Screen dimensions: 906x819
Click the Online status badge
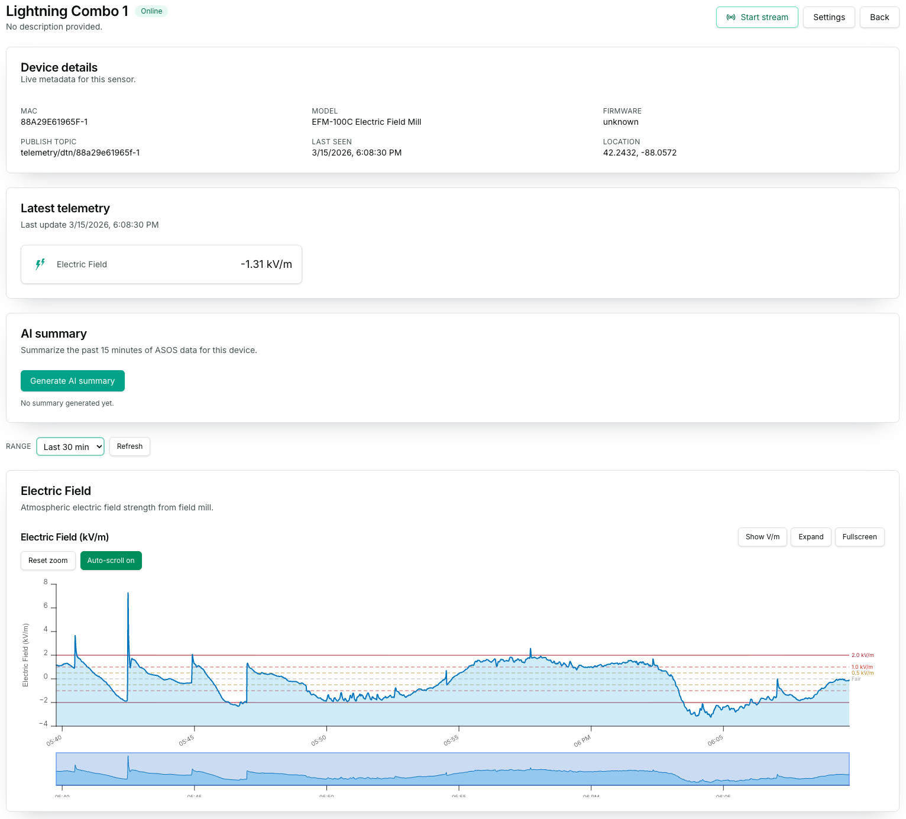point(151,11)
